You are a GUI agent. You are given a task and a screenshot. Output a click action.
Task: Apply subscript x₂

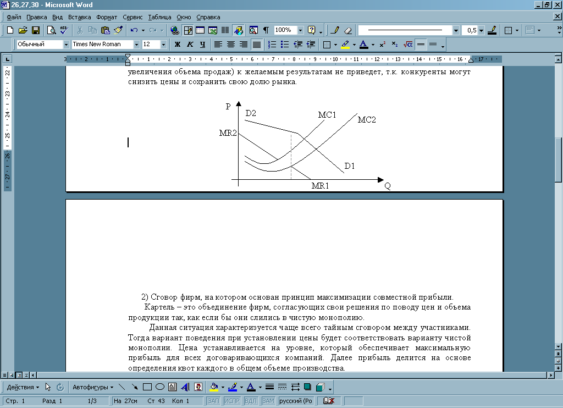tap(395, 45)
